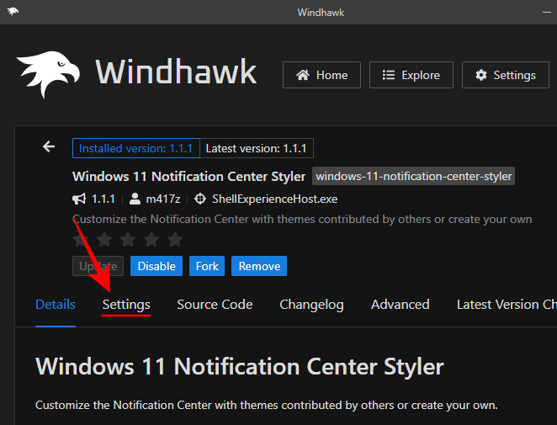The width and height of the screenshot is (557, 425).
Task: Click the back arrow icon
Action: 49,147
